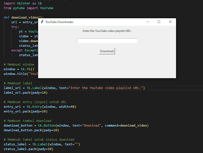Minimize the YouTube Downloader window
Viewport: 203px width, 153px height.
pos(147,22)
